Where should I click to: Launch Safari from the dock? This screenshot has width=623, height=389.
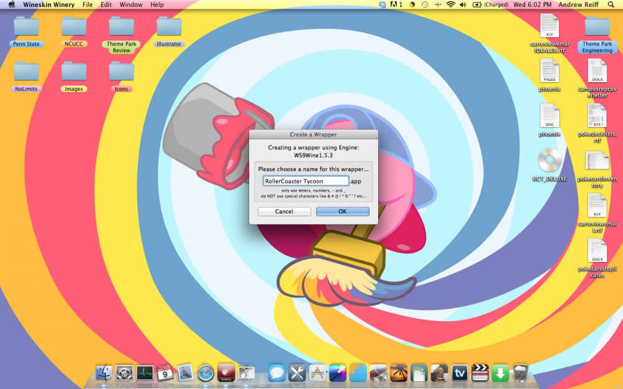206,373
